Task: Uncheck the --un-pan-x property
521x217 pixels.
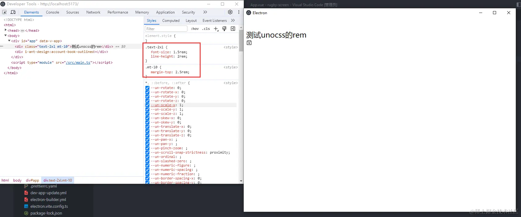Action: click(147, 139)
